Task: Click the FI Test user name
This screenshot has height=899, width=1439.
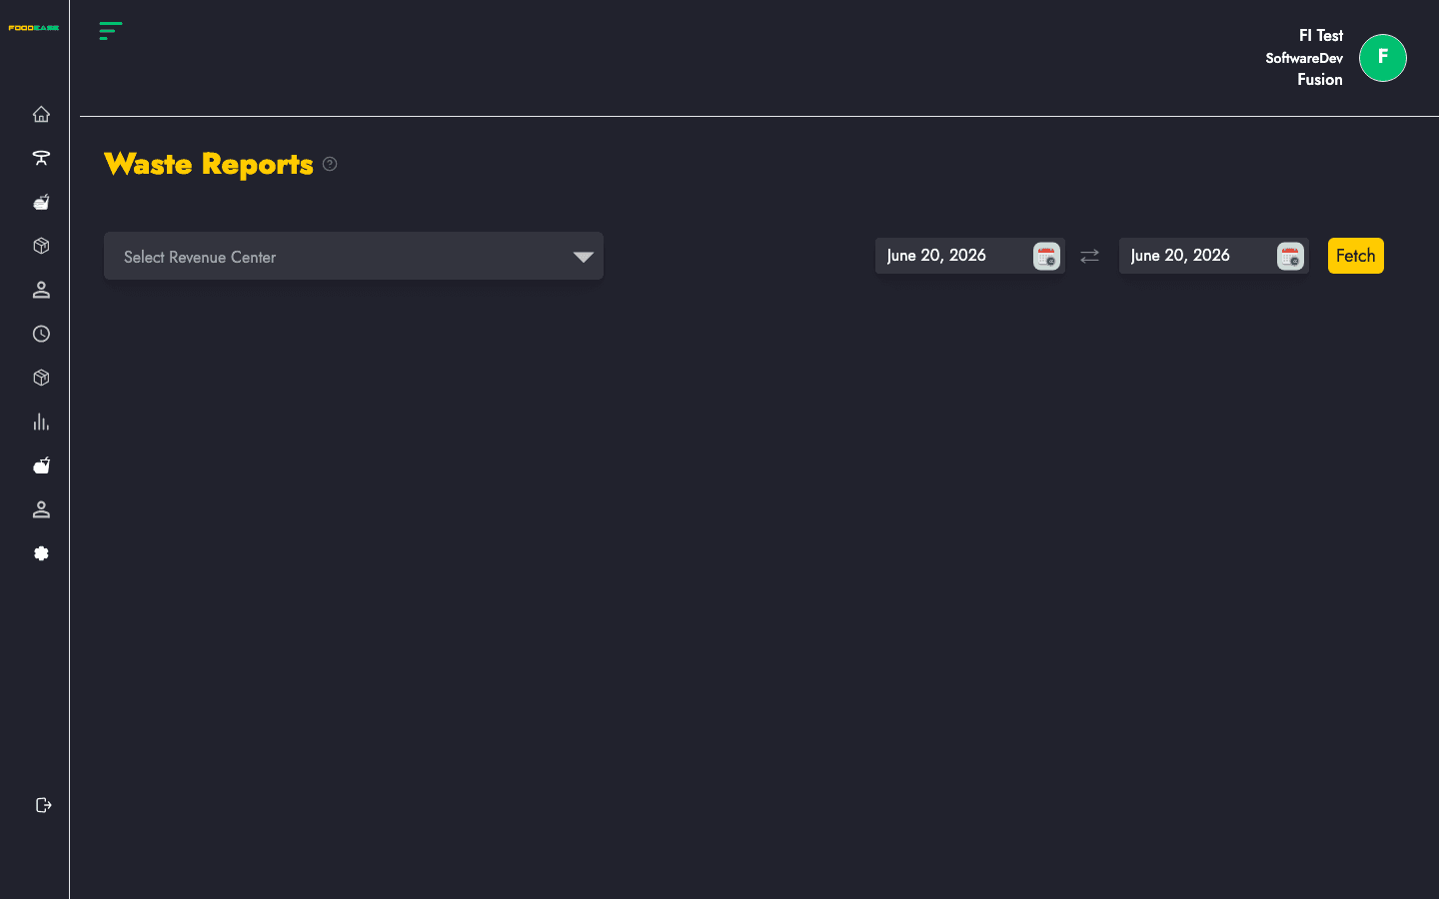Action: pyautogui.click(x=1320, y=35)
